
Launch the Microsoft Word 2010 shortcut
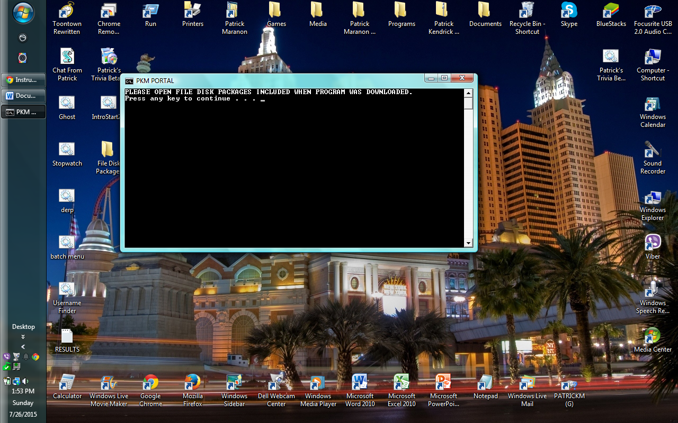tap(360, 390)
